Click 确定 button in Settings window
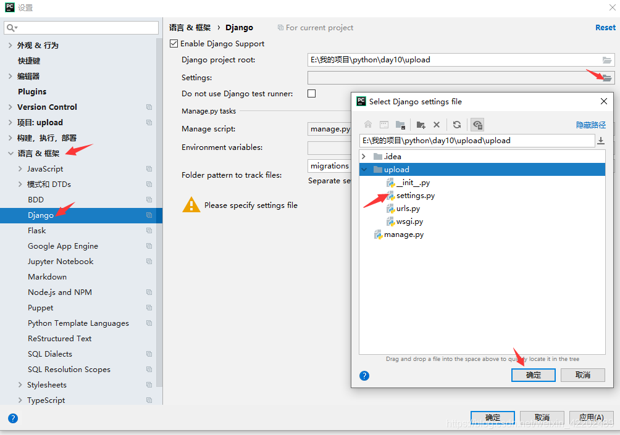The image size is (620, 435). [x=493, y=418]
